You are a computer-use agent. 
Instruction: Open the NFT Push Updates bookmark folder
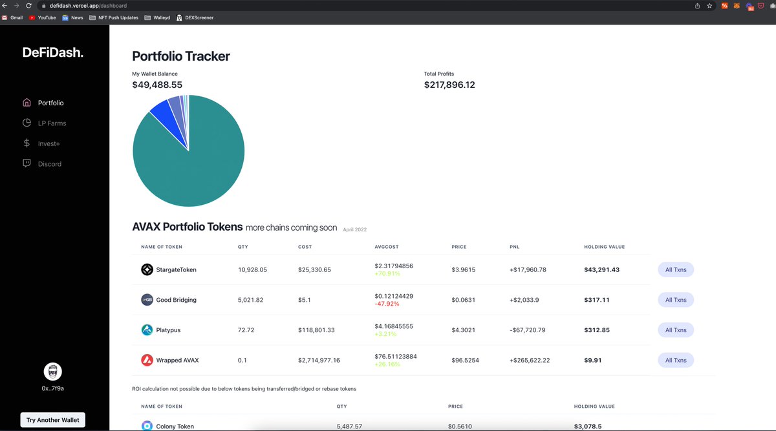[x=114, y=17]
